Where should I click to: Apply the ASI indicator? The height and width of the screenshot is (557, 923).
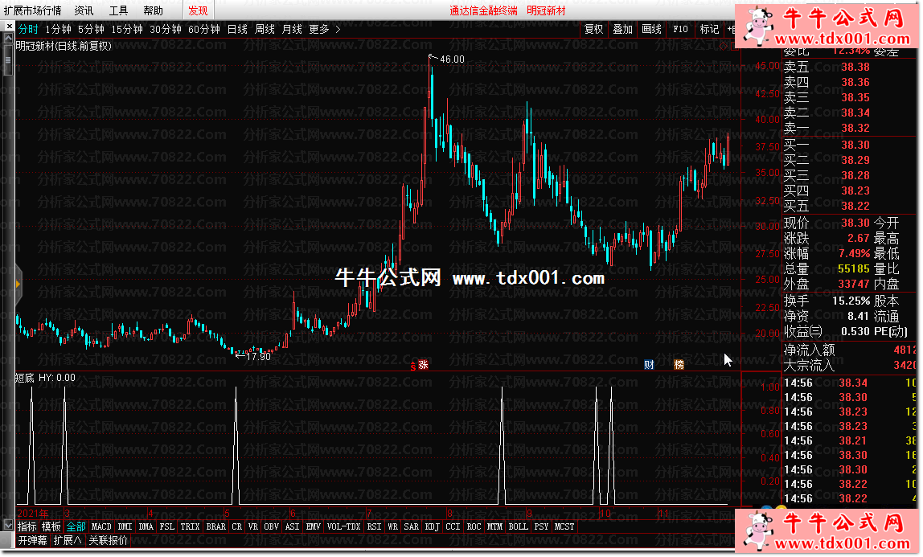[x=293, y=526]
